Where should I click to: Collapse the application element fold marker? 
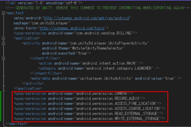4,38
